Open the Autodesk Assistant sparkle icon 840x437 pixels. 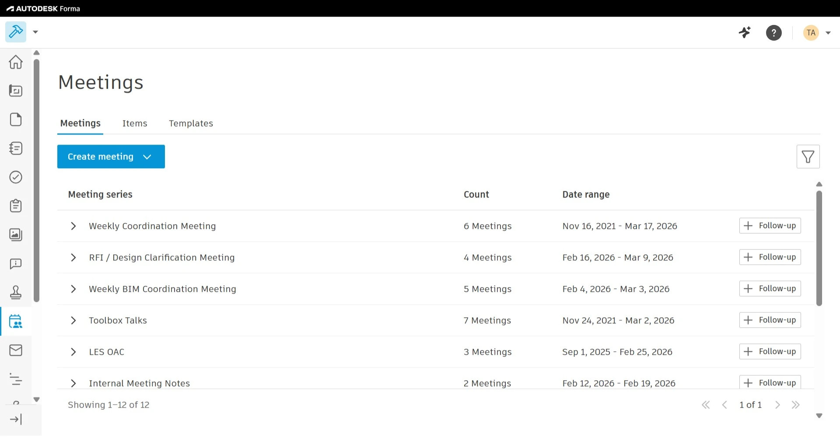(745, 32)
